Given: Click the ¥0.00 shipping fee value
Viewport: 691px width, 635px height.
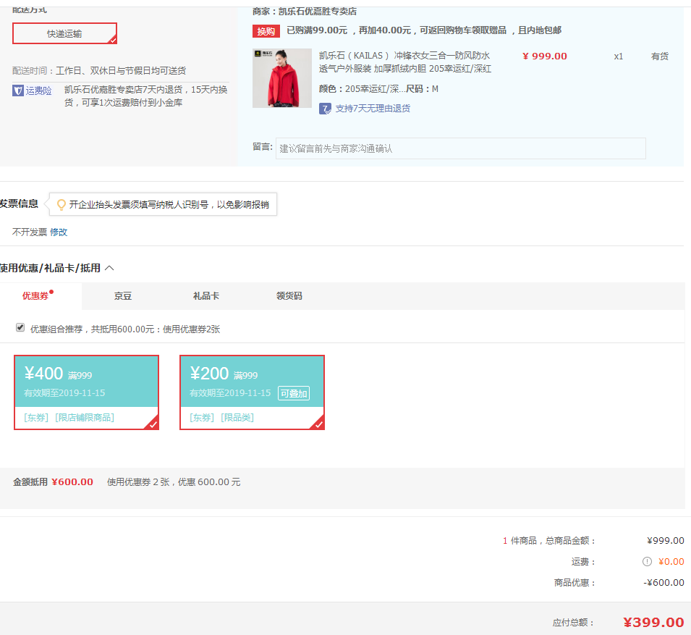Looking at the screenshot, I should (671, 562).
